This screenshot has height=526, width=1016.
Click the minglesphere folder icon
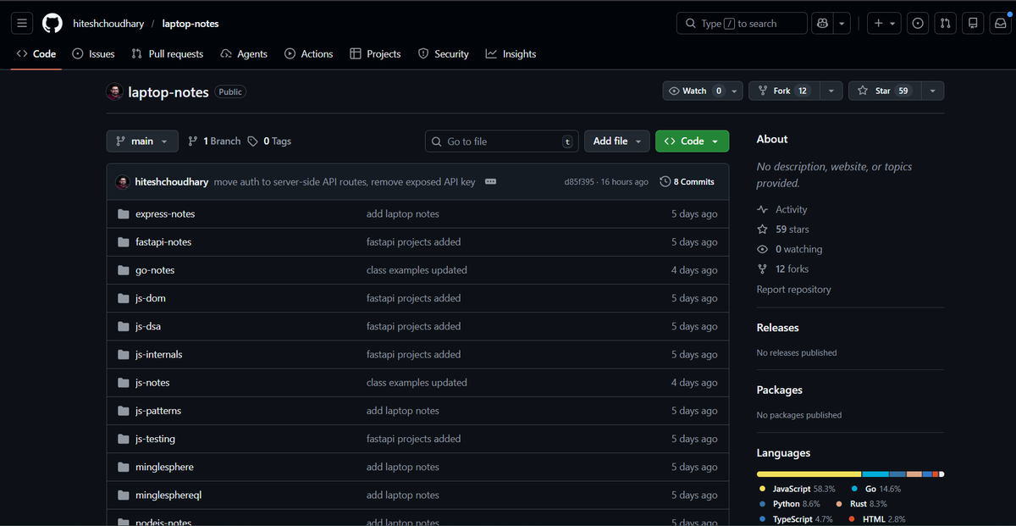click(x=124, y=467)
